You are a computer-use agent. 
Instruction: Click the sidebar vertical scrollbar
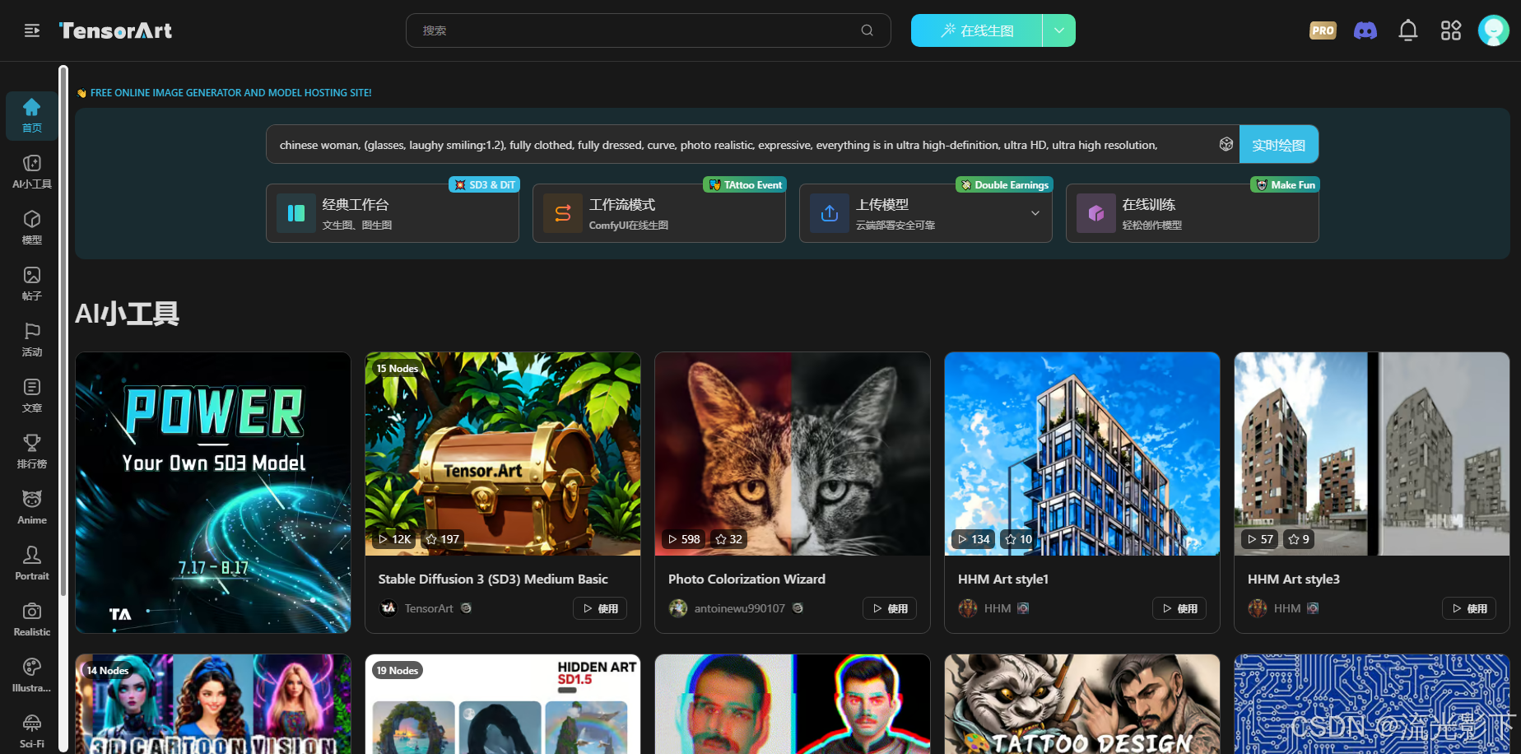coord(63,329)
